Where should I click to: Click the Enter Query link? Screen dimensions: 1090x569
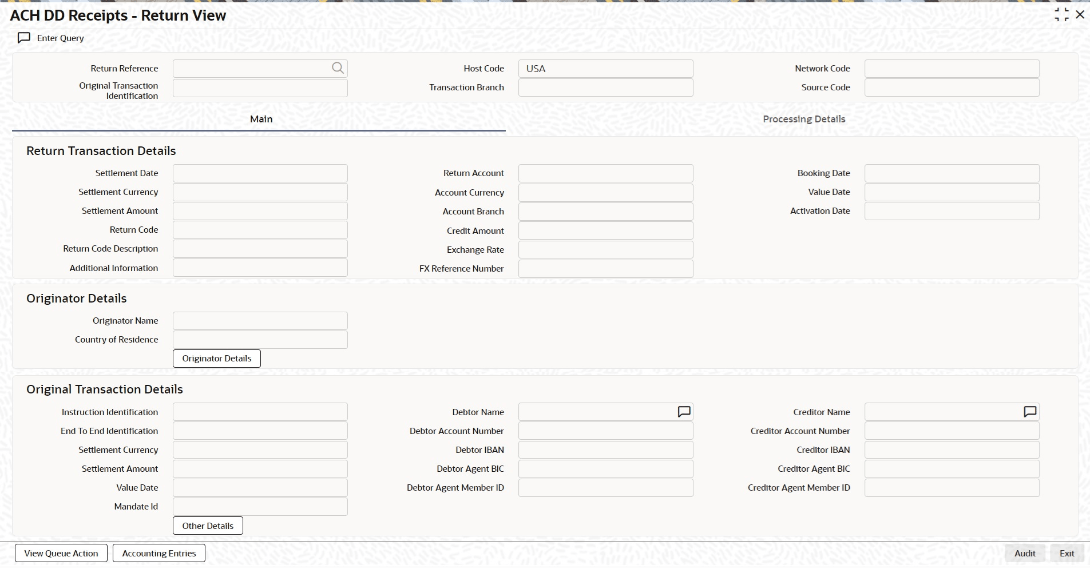pos(61,38)
